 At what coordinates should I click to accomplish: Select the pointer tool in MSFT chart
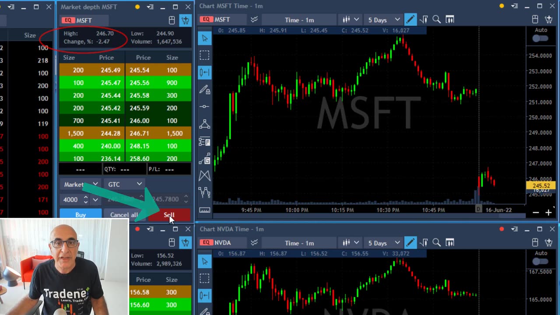click(204, 38)
